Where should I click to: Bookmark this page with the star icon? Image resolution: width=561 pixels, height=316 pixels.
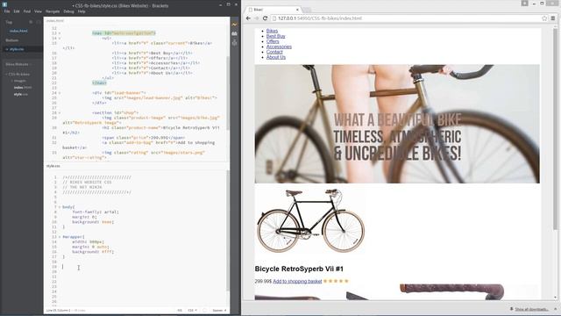(x=544, y=18)
